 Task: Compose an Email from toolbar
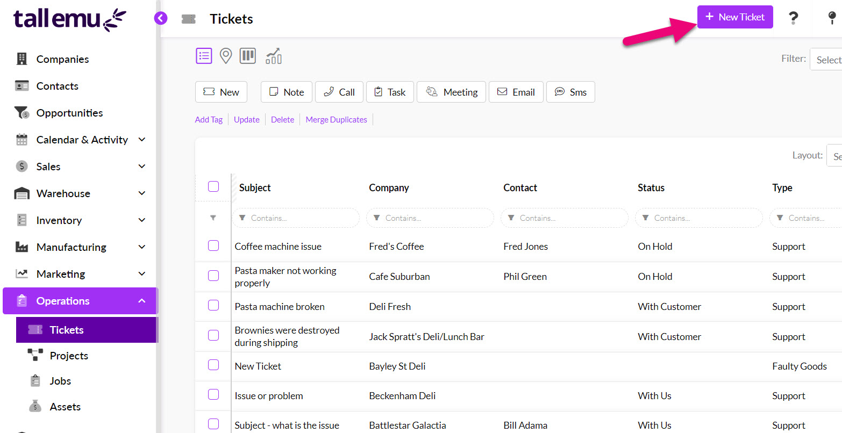[516, 92]
